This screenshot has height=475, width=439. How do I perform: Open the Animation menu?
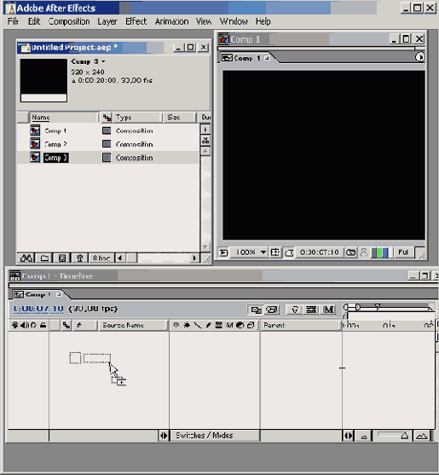(x=171, y=21)
